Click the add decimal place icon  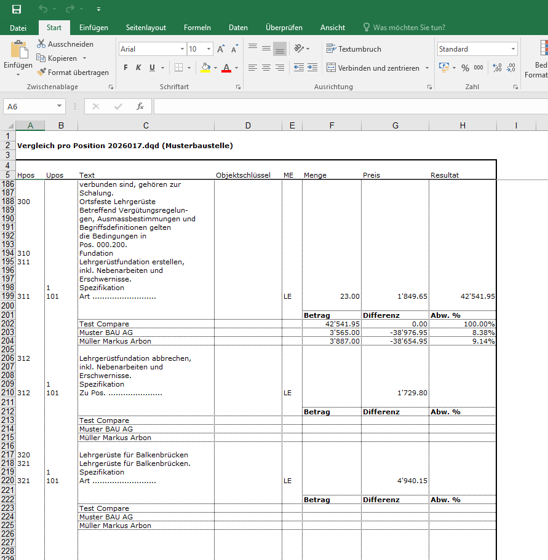497,68
